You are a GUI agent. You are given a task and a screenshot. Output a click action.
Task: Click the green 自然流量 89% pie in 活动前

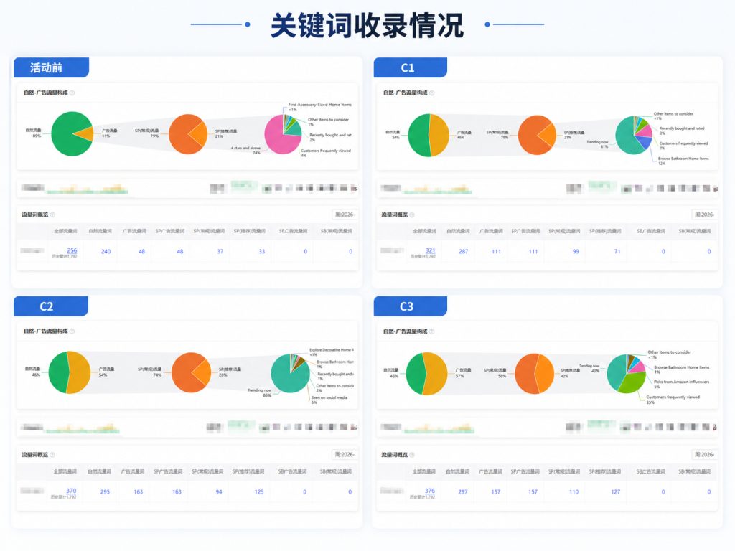coord(72,134)
